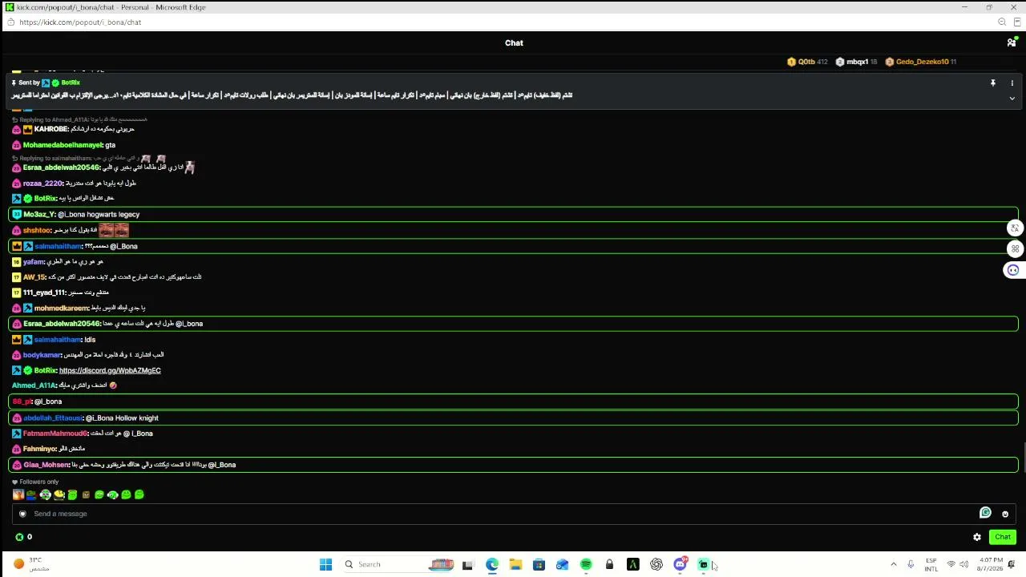This screenshot has height=577, width=1026.
Task: Click the Edge translate sidebar icon
Action: [1015, 228]
